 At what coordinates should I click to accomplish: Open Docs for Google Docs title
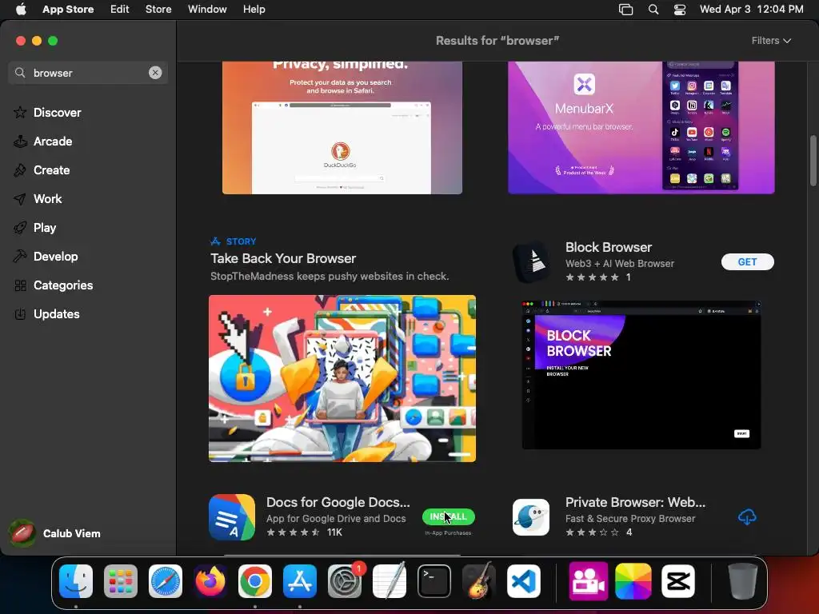coord(338,502)
